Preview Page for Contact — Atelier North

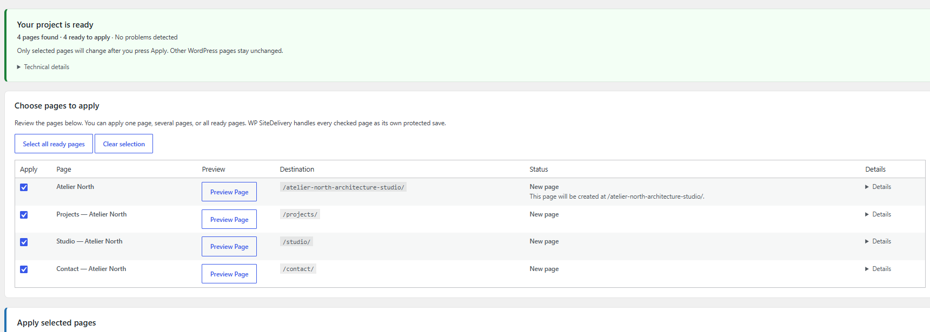coord(229,274)
